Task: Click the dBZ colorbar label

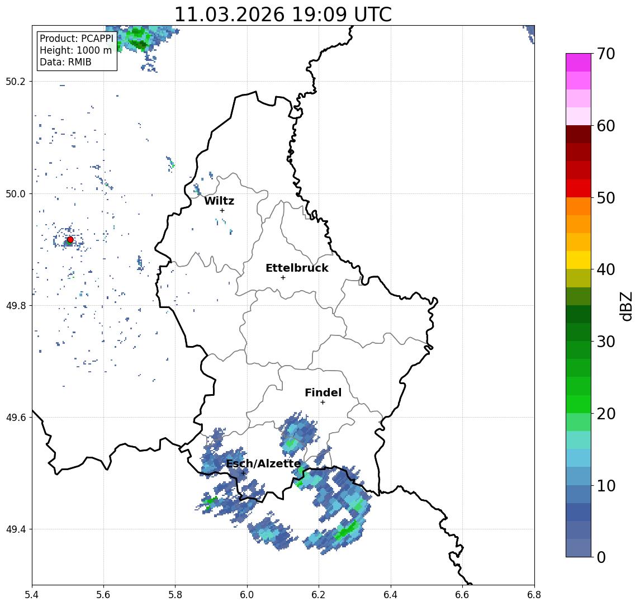Action: [626, 306]
